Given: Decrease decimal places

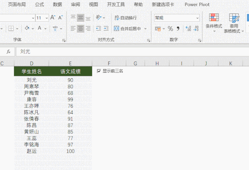Looking at the screenshot, I should click(x=196, y=28).
